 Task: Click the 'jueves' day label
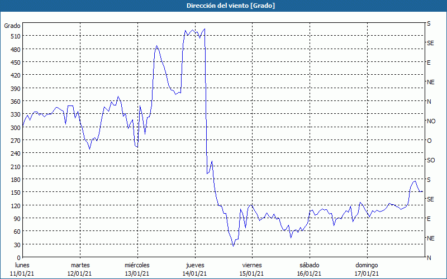195,265
